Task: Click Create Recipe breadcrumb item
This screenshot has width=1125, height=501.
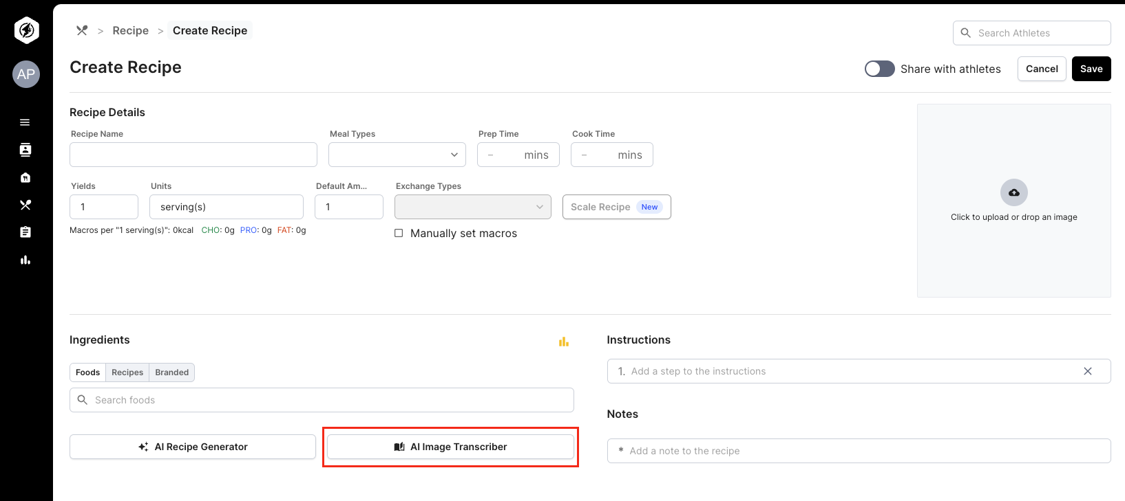Action: [x=210, y=30]
